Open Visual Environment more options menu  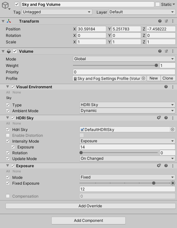[173, 87]
